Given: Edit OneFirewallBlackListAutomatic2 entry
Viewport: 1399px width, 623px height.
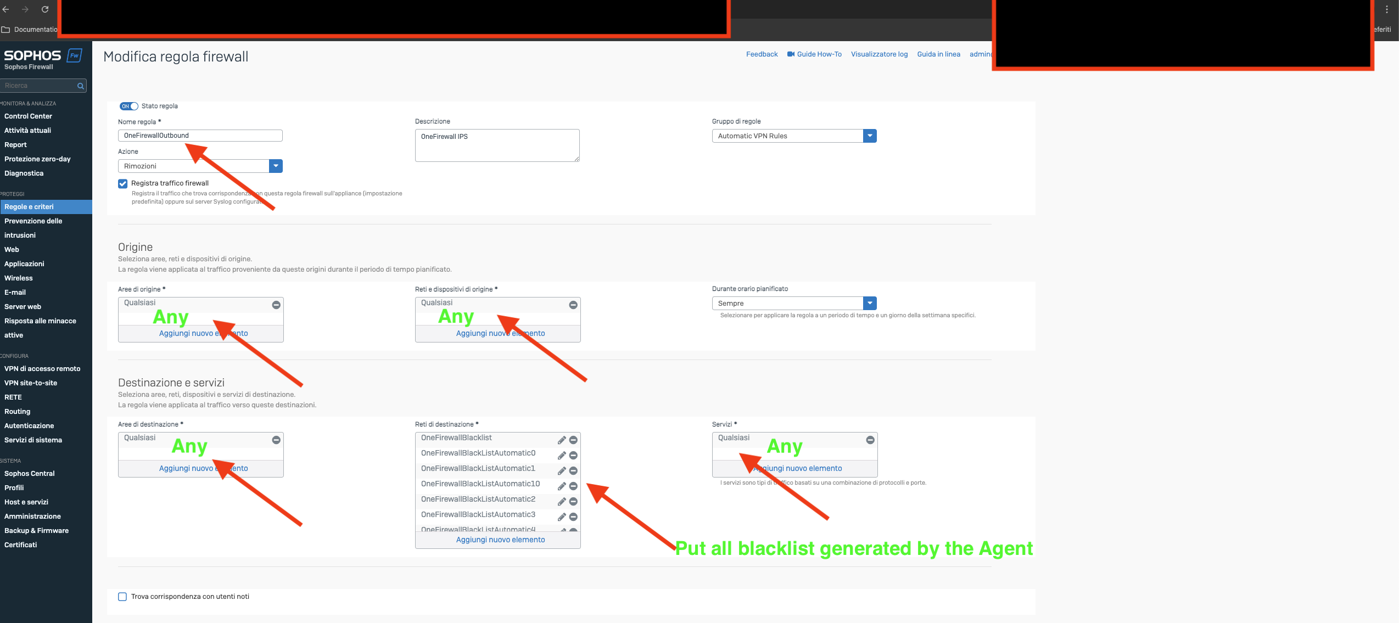Looking at the screenshot, I should [562, 502].
